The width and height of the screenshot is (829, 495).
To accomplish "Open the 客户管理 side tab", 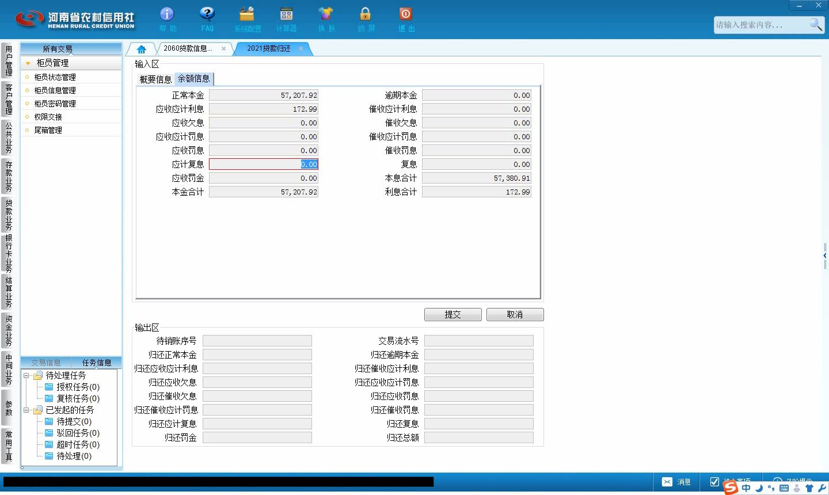I will 9,99.
